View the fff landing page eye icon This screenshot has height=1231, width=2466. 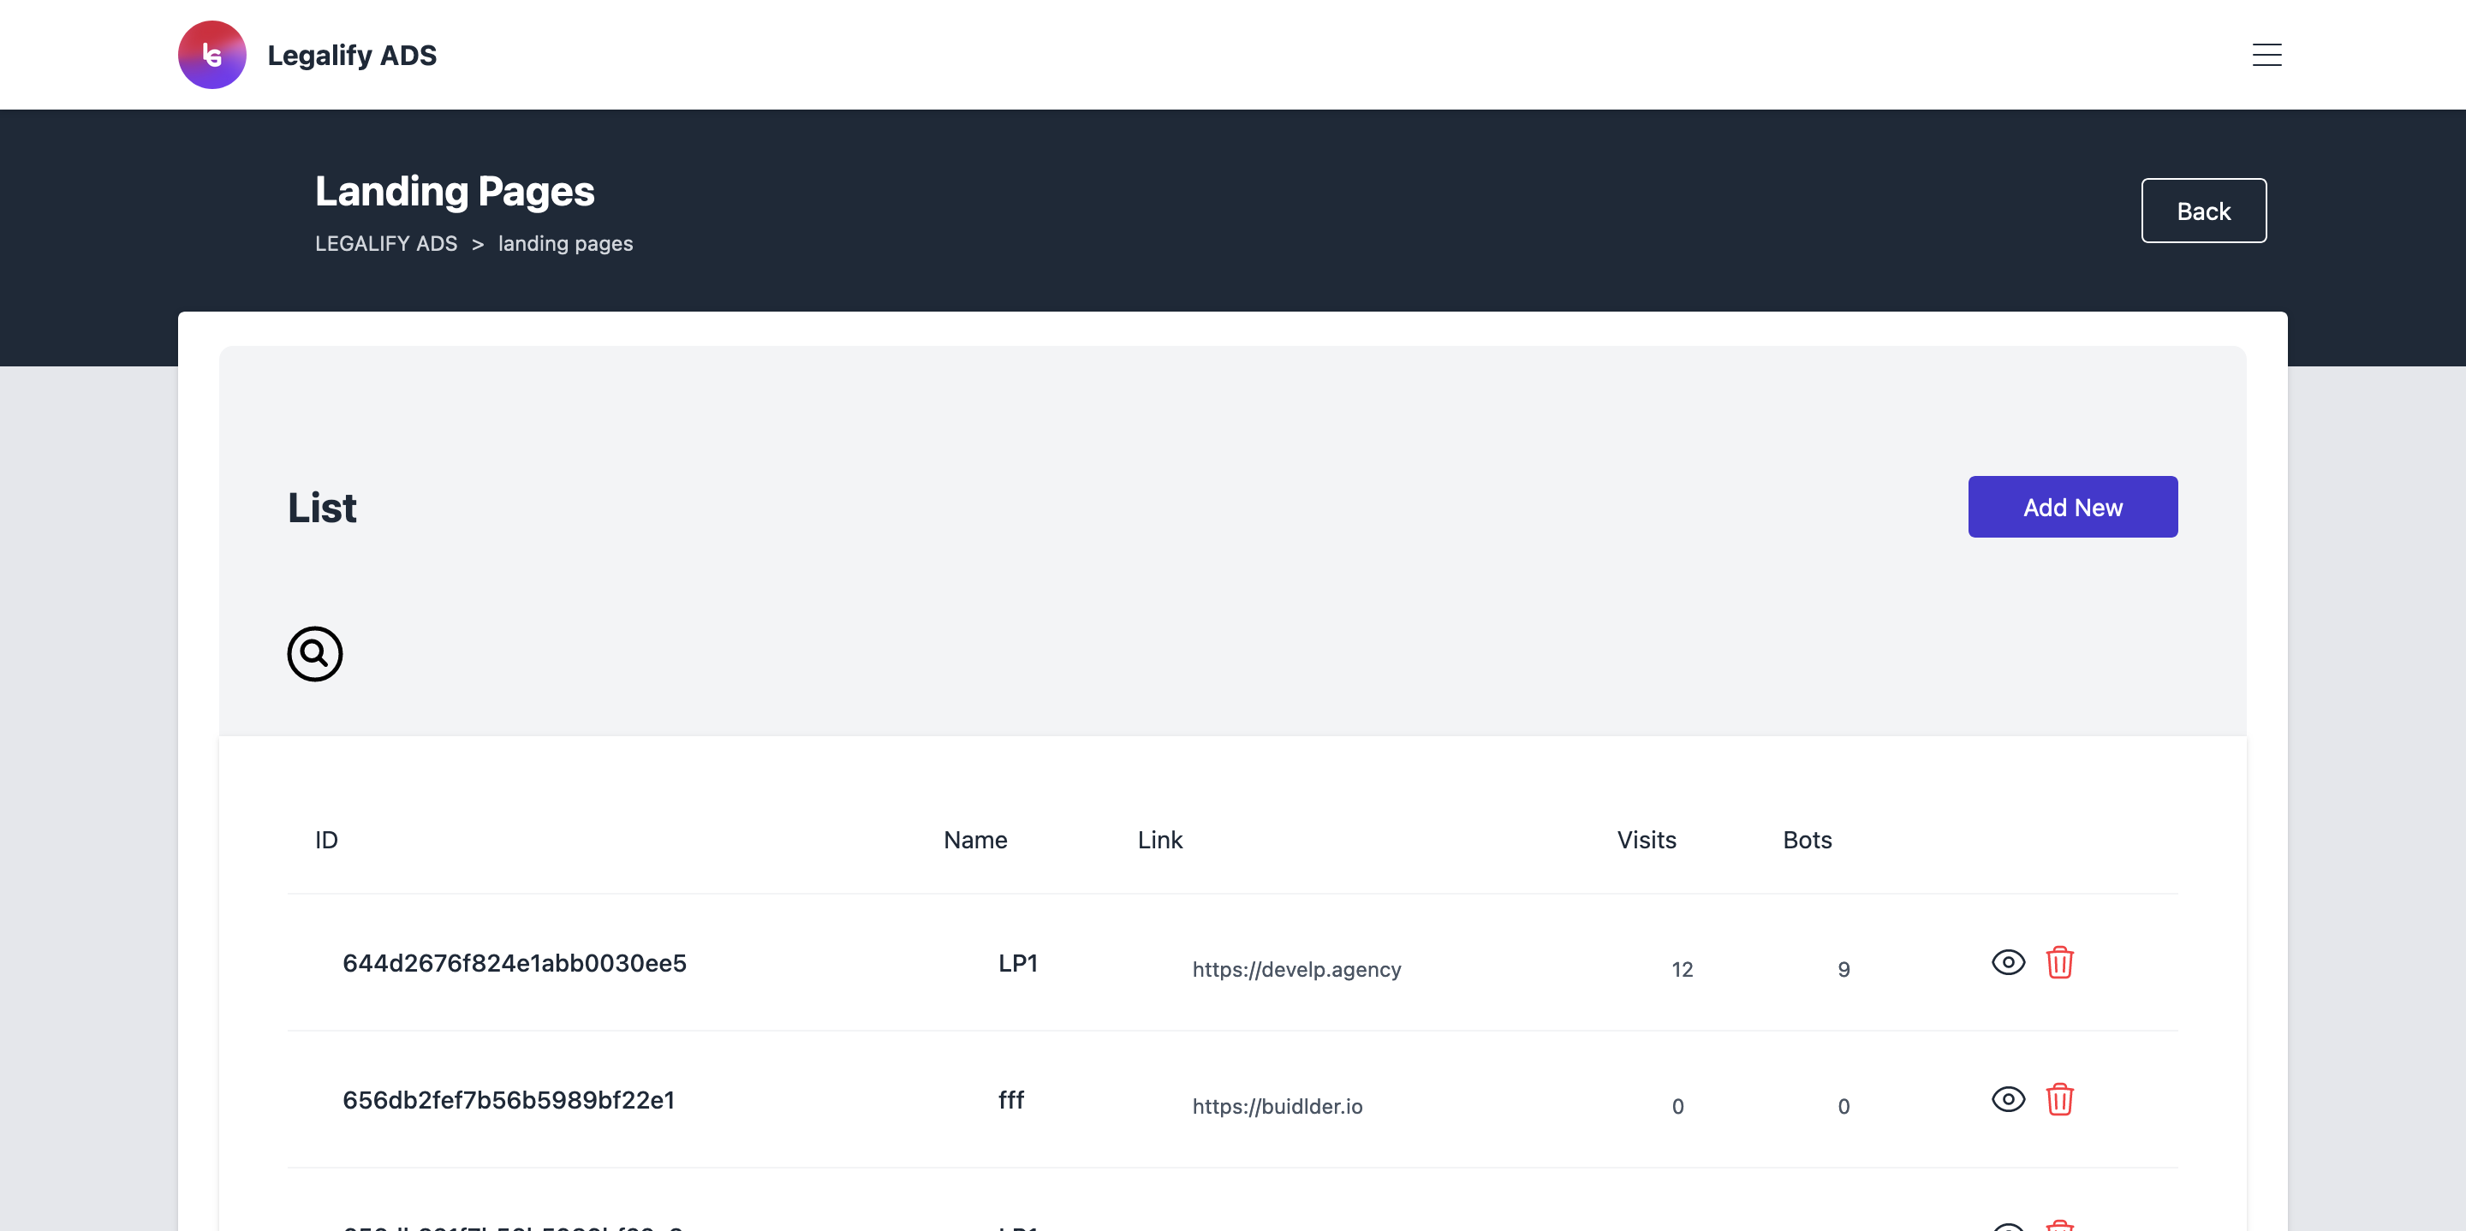(x=2007, y=1099)
